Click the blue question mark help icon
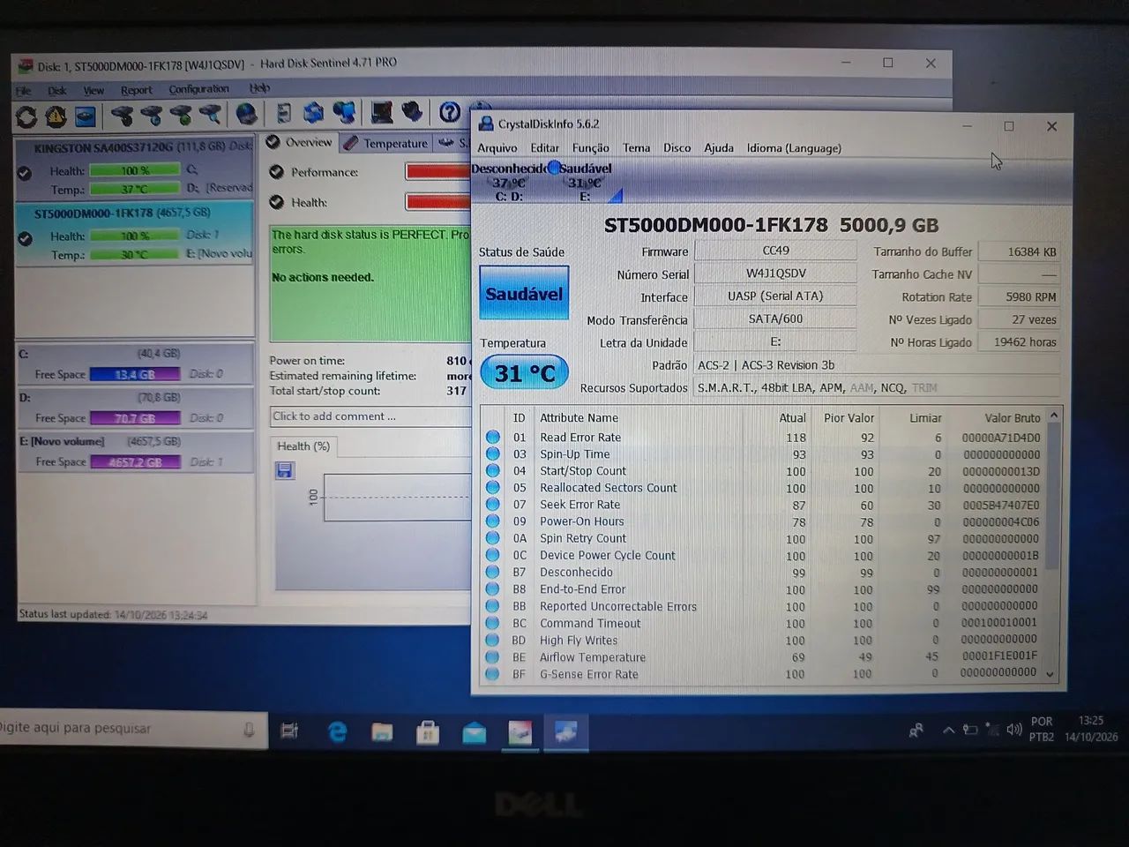 [x=450, y=112]
